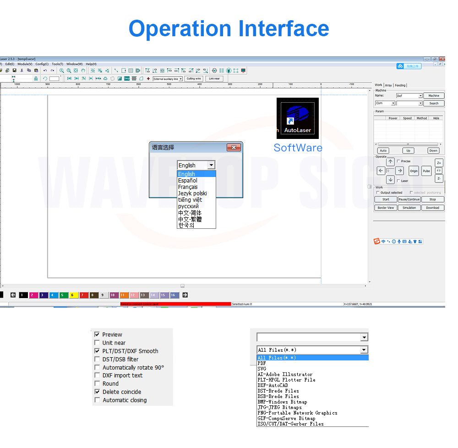Open the Tools(T) menu
This screenshot has height=448, width=458.
[x=57, y=64]
